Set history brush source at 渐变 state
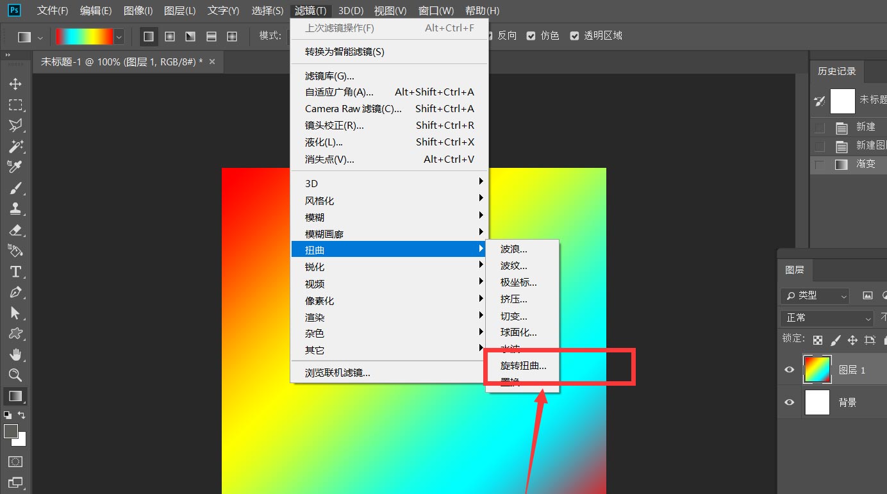Viewport: 887px width, 494px height. pos(819,165)
